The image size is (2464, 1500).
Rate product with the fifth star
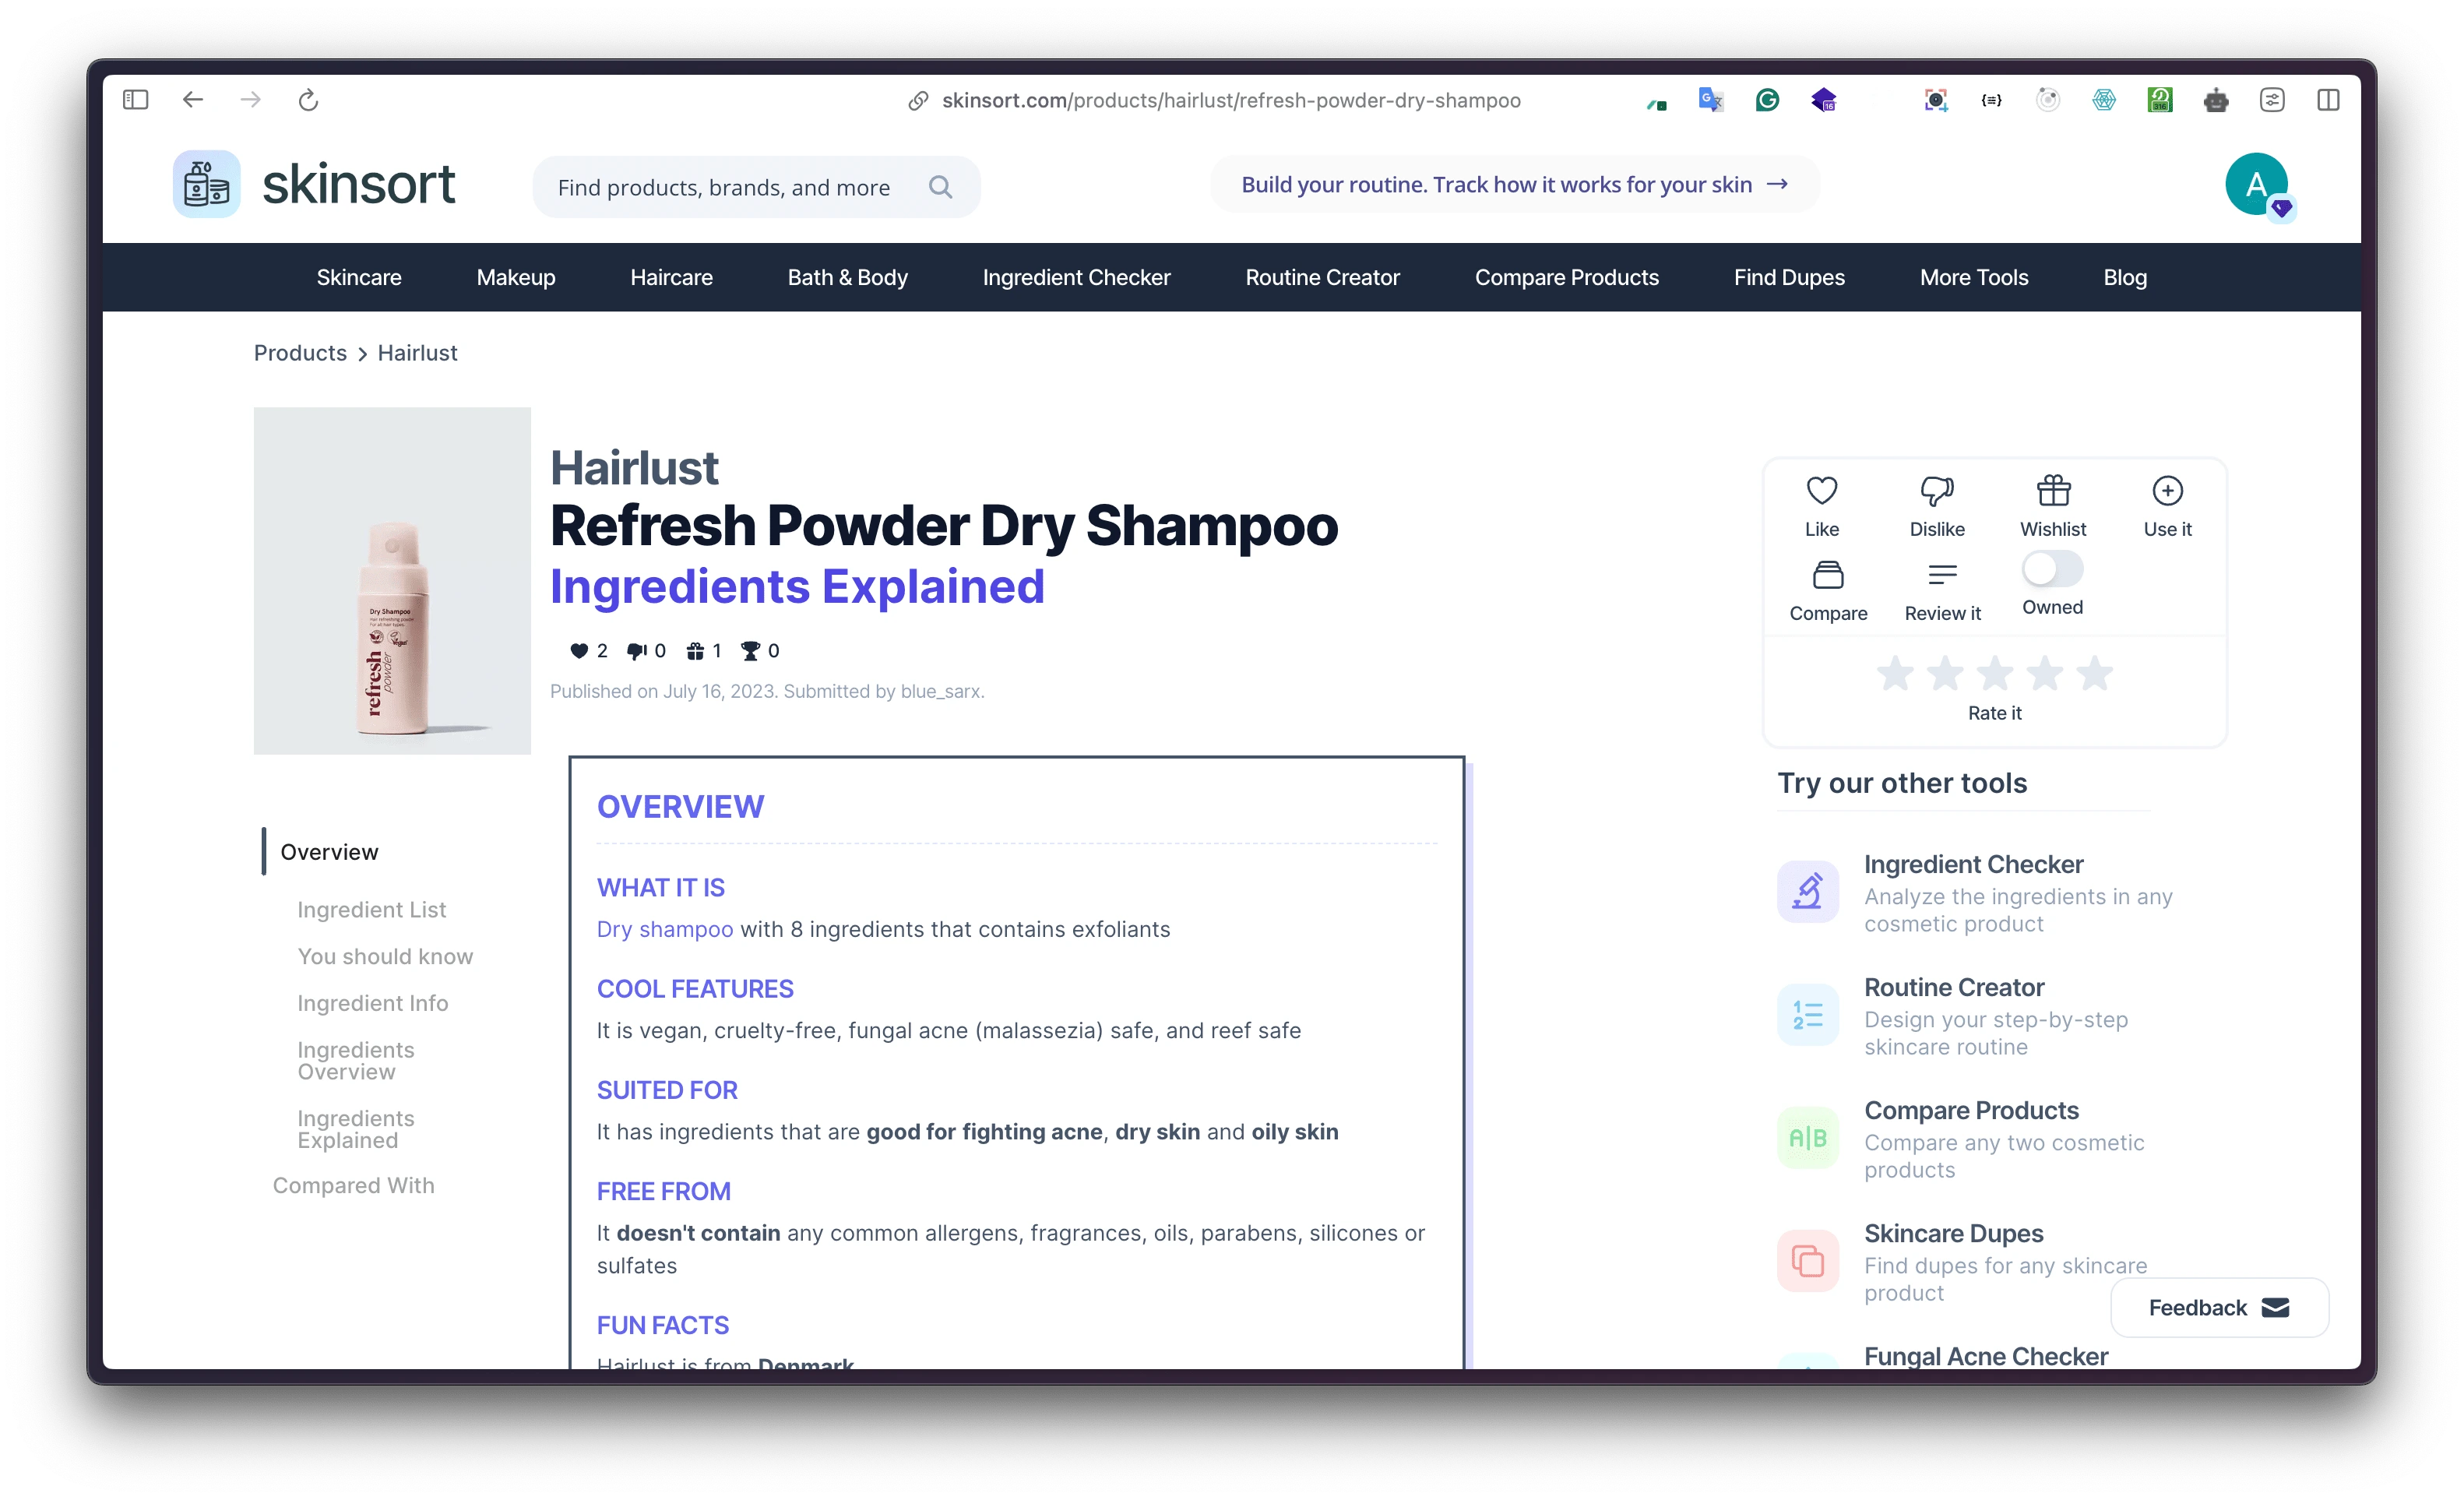coord(2094,673)
